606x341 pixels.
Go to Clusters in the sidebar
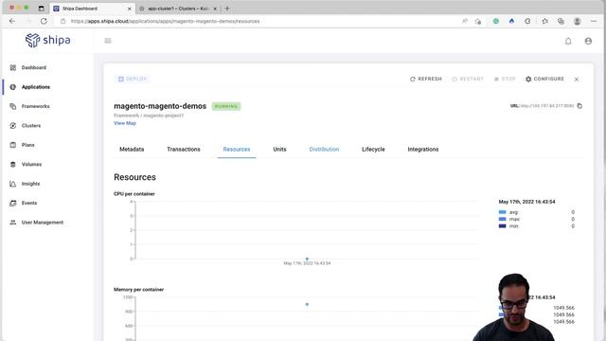click(31, 126)
